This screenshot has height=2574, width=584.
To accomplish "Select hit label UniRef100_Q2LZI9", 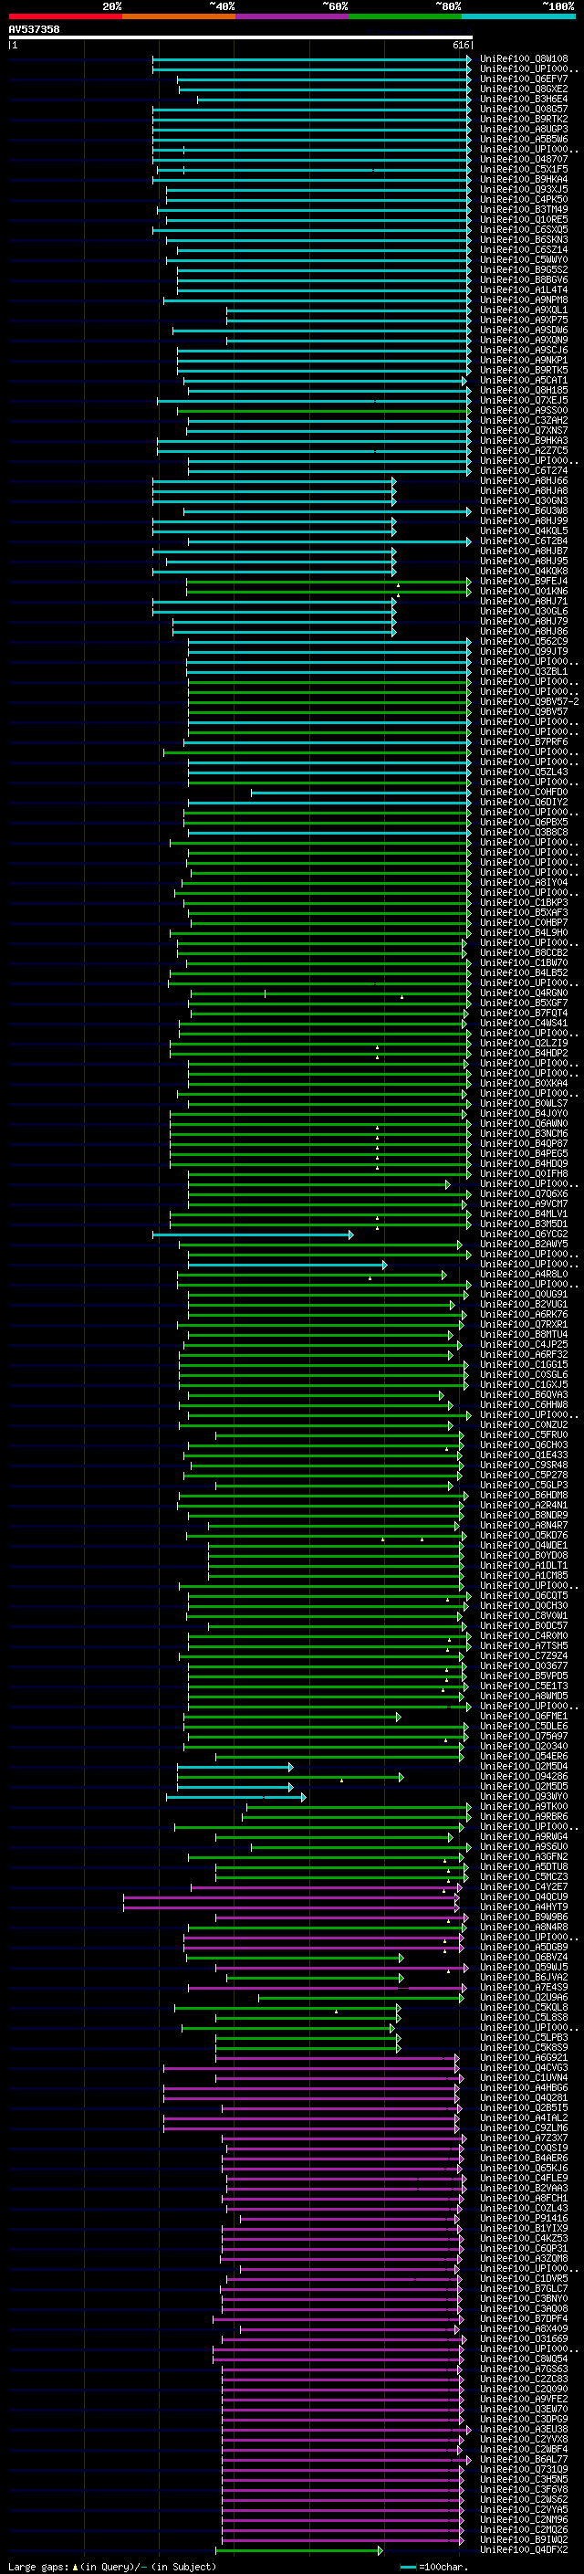I will coord(523,1042).
